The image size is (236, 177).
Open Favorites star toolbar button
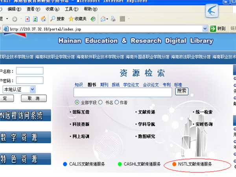(x=77, y=19)
